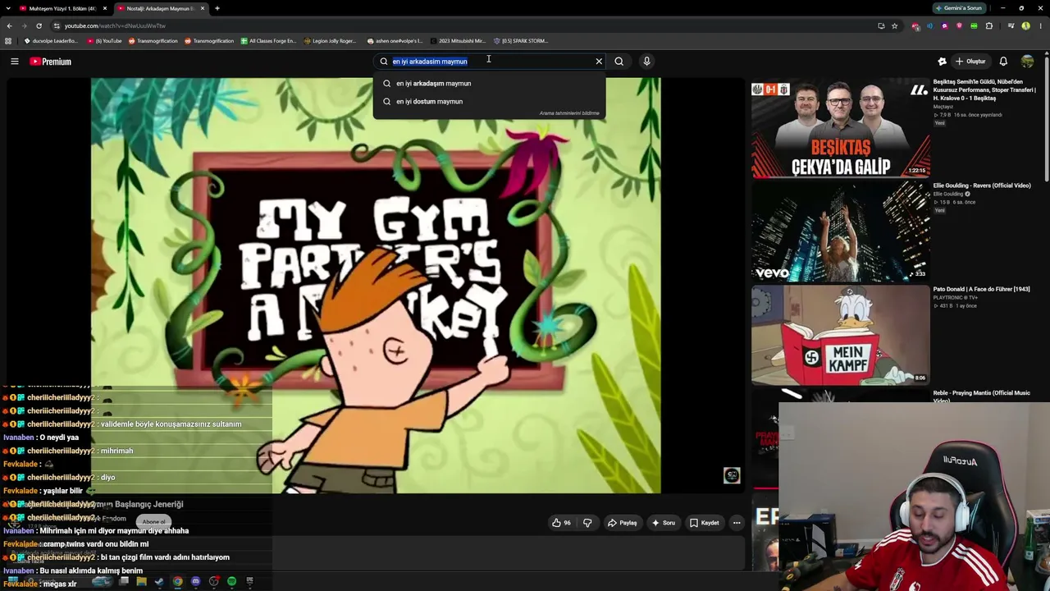
Task: Open Epic Games launcher from taskbar
Action: point(249,582)
